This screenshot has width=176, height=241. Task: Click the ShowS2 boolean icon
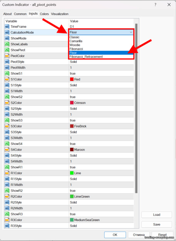coord(7,97)
